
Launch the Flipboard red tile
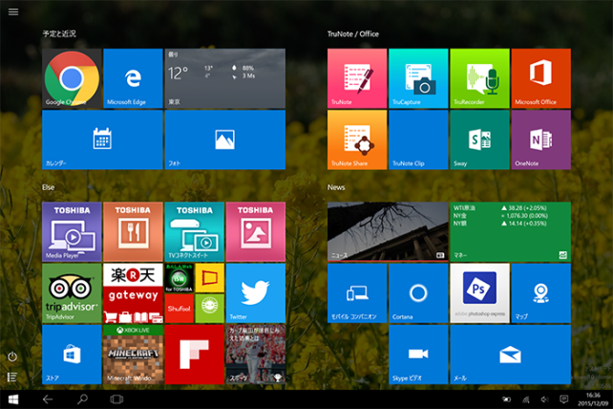(x=194, y=355)
